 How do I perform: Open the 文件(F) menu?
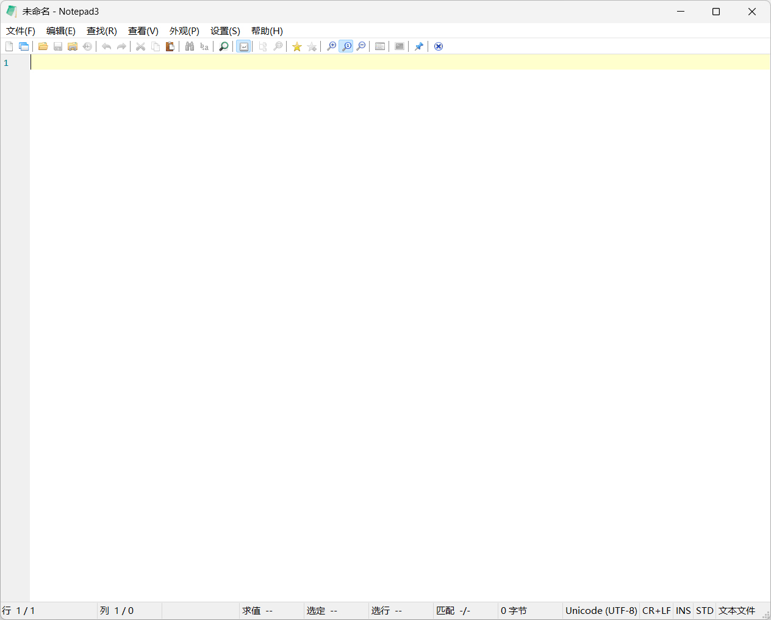pyautogui.click(x=21, y=31)
